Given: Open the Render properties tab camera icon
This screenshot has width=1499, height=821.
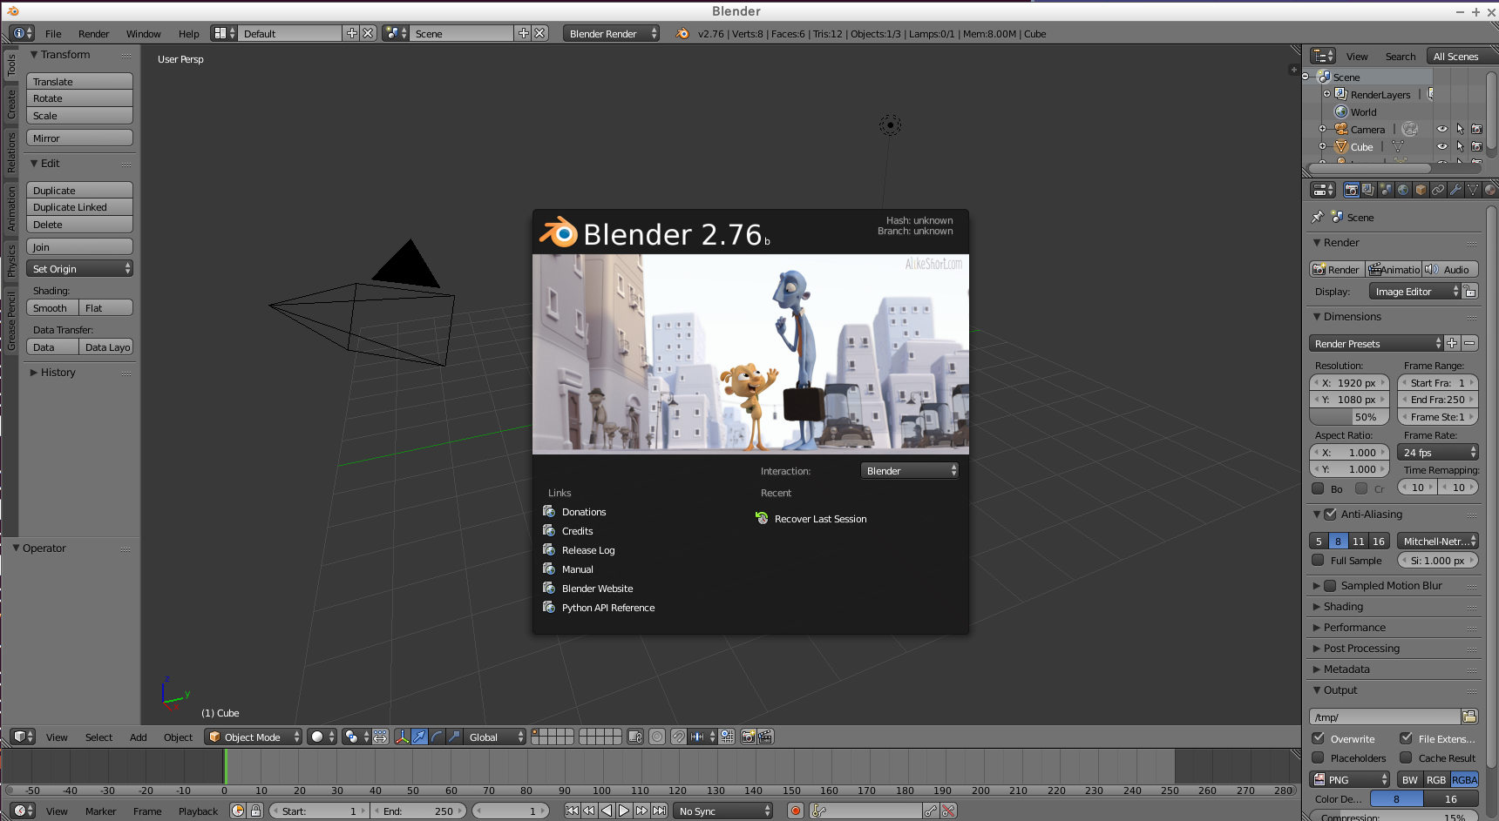Looking at the screenshot, I should click(x=1351, y=190).
